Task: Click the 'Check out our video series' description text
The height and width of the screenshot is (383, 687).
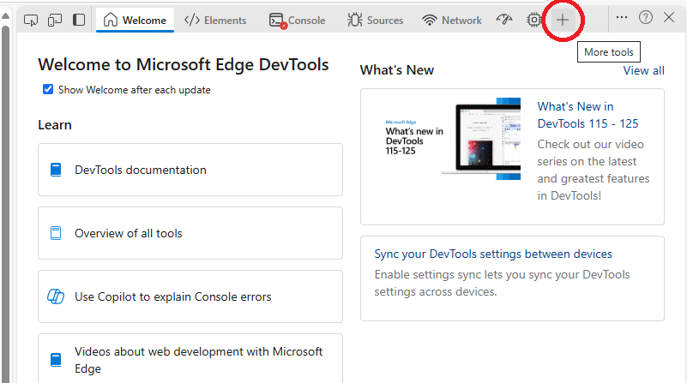Action: pos(594,170)
